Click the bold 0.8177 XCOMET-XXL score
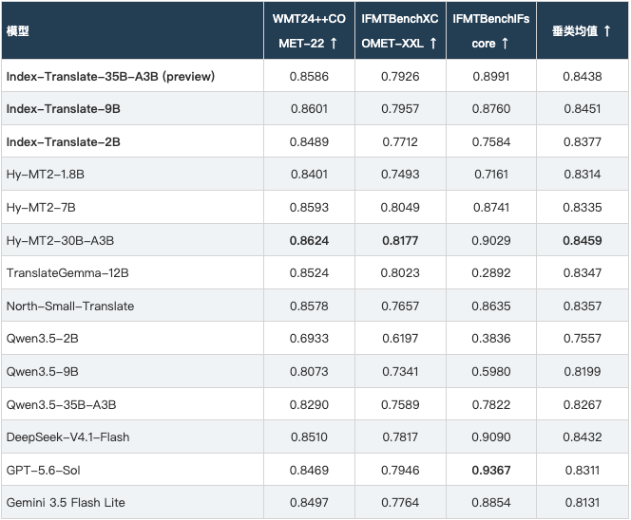The width and height of the screenshot is (631, 520). (400, 240)
